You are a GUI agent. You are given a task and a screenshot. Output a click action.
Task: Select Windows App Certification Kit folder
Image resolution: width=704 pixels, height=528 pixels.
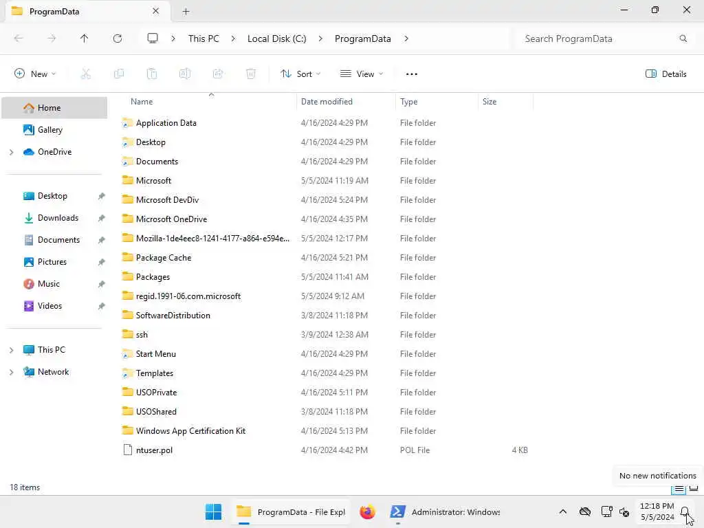point(190,430)
